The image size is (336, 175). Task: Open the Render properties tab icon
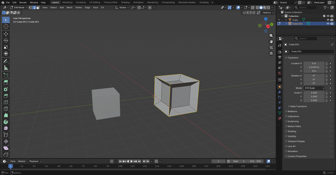point(280,52)
